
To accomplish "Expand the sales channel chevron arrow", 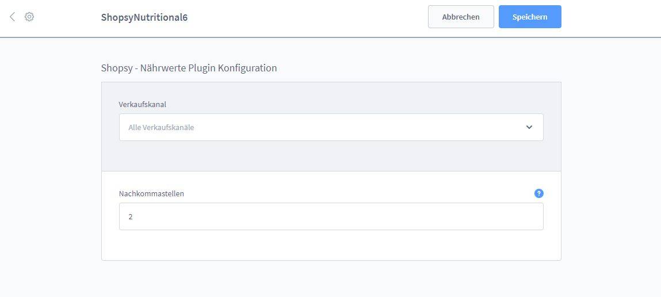I will coord(529,127).
